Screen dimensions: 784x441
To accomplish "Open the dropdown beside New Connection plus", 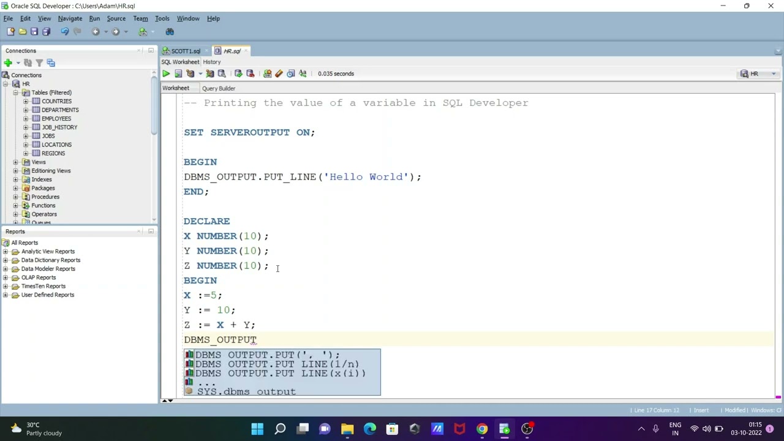I will pos(18,62).
